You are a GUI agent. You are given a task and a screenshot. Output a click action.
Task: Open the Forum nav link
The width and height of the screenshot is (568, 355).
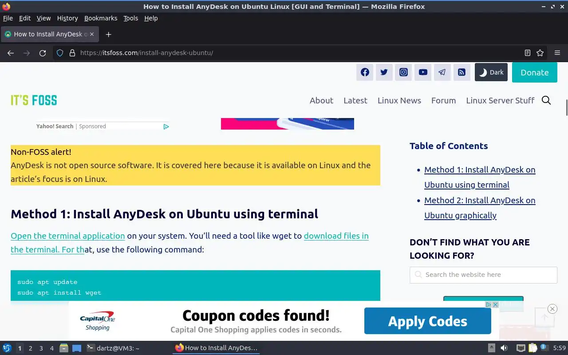point(444,100)
